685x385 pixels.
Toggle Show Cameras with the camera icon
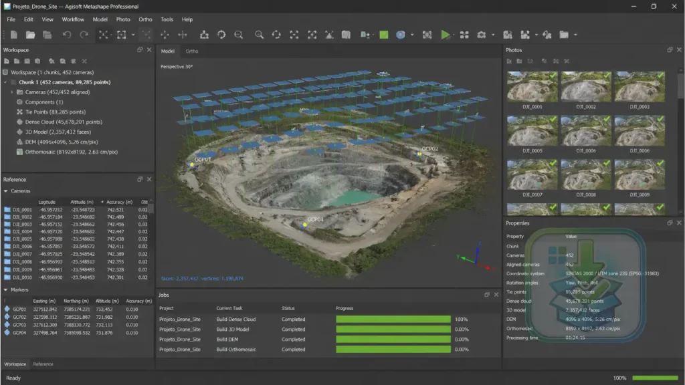tap(482, 35)
